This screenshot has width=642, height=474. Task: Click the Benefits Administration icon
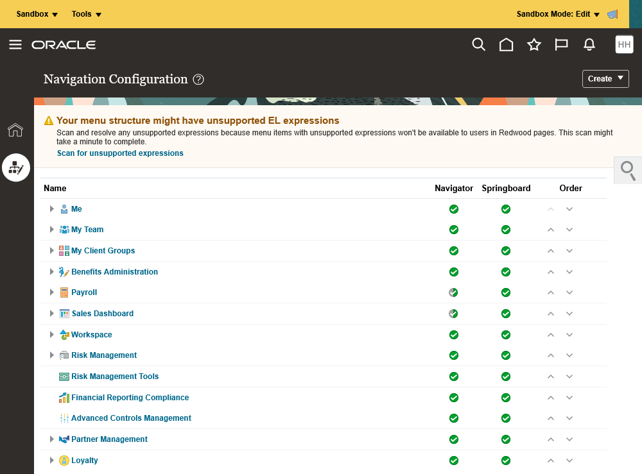click(x=64, y=272)
